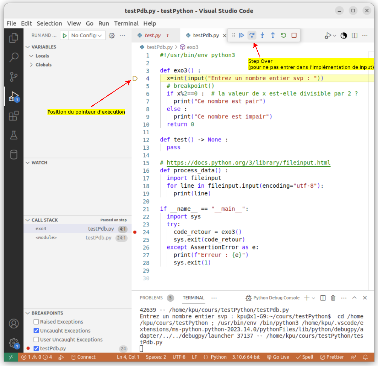Click Spell in status bar

305,358
